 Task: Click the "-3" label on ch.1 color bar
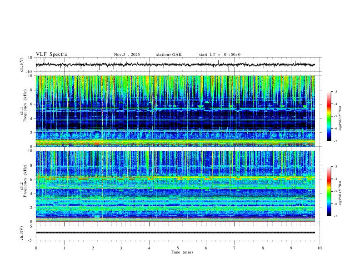pos(335,91)
